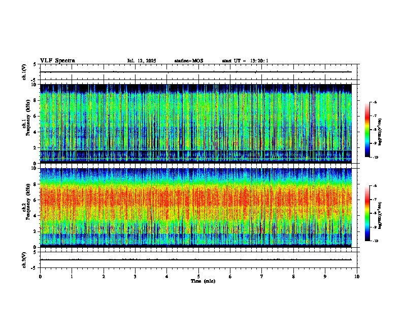Click the "start UT = 13:20:1" header text
Viewport: 402px width, 310px height.
(x=245, y=61)
